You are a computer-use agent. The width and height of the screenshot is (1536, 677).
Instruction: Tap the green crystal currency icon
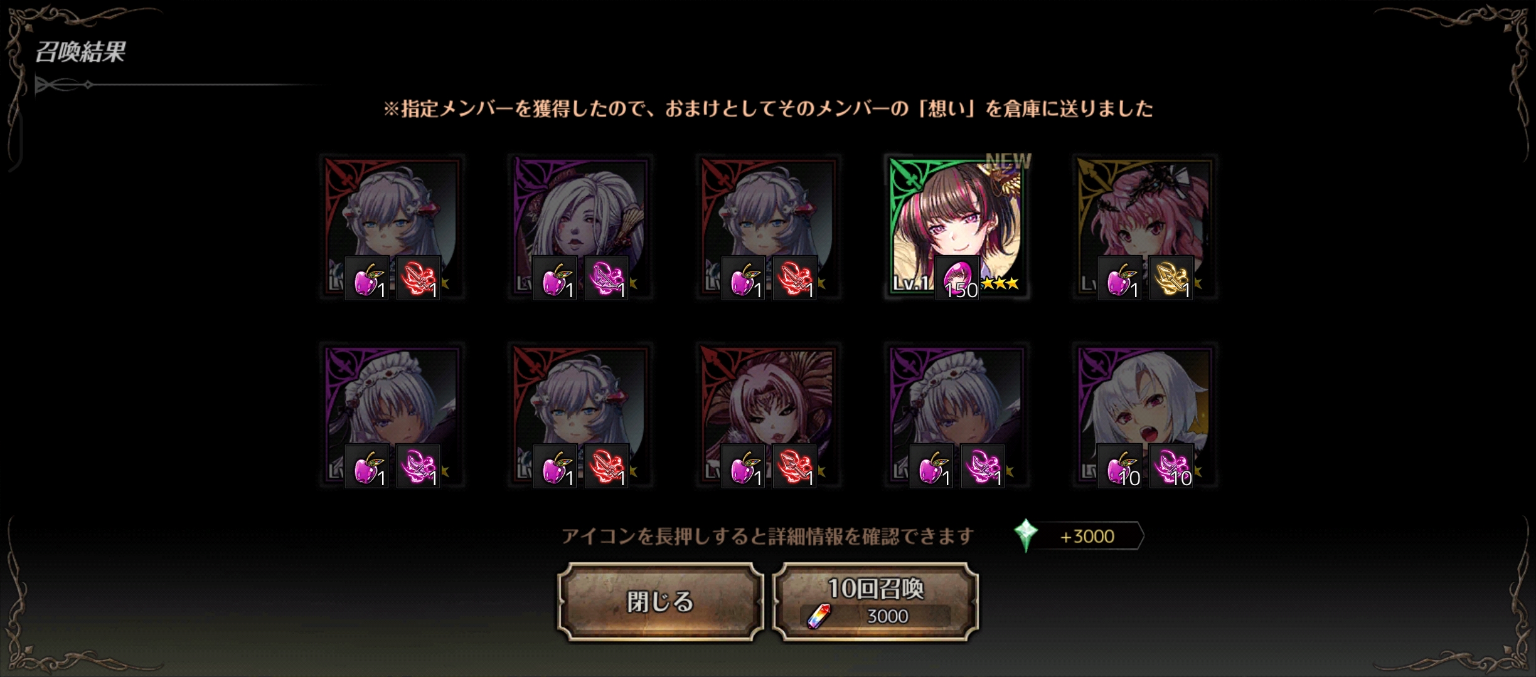point(1026,536)
